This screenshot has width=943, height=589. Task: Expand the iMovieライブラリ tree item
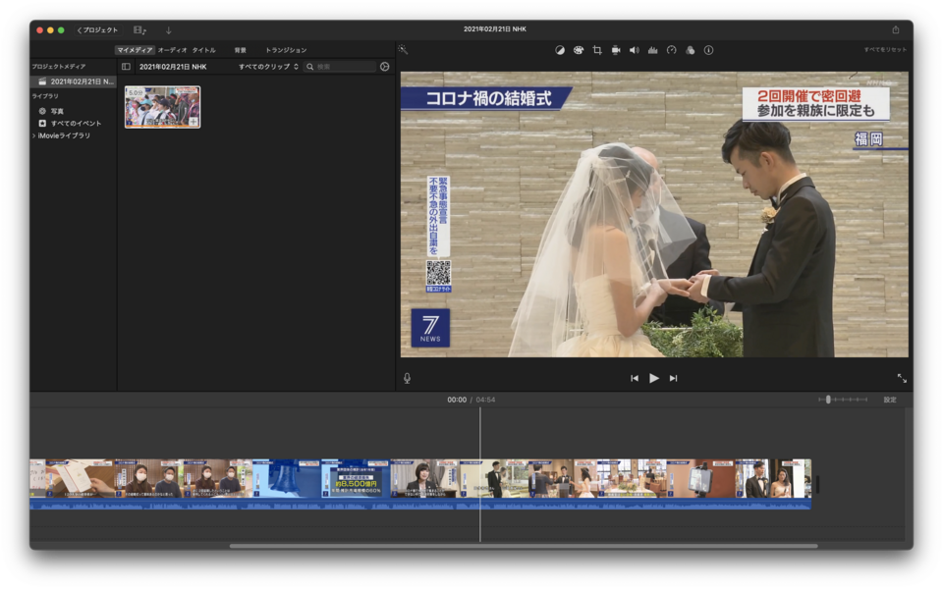pyautogui.click(x=34, y=135)
